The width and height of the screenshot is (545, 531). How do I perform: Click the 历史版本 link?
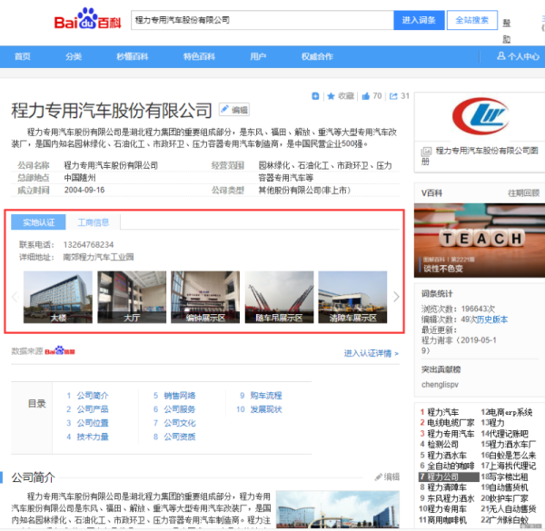(x=492, y=320)
